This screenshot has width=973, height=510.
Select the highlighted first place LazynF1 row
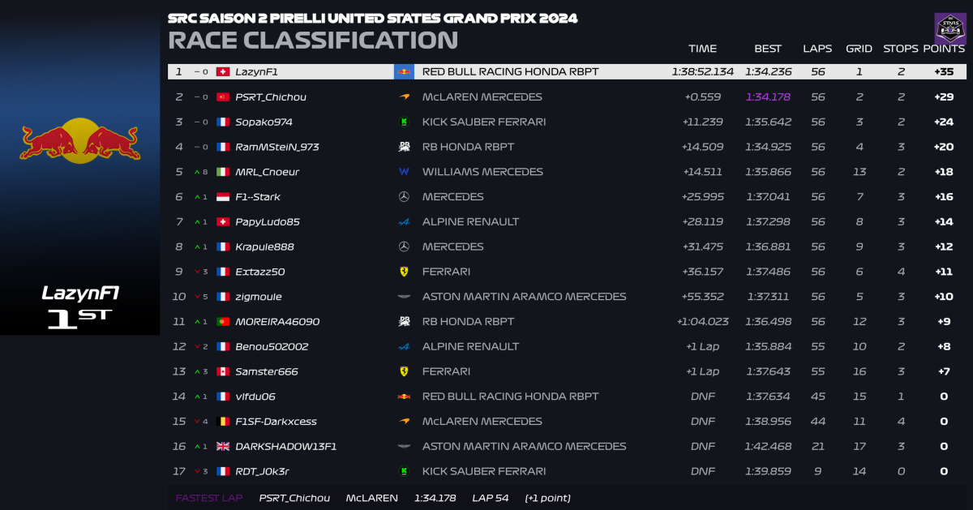568,71
